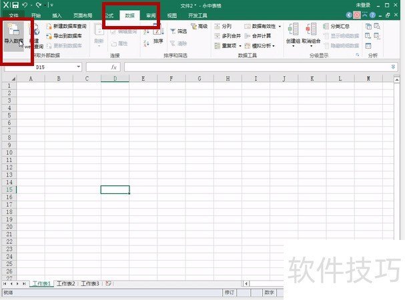Click the next sheet navigation arrow

pyautogui.click(x=17, y=284)
